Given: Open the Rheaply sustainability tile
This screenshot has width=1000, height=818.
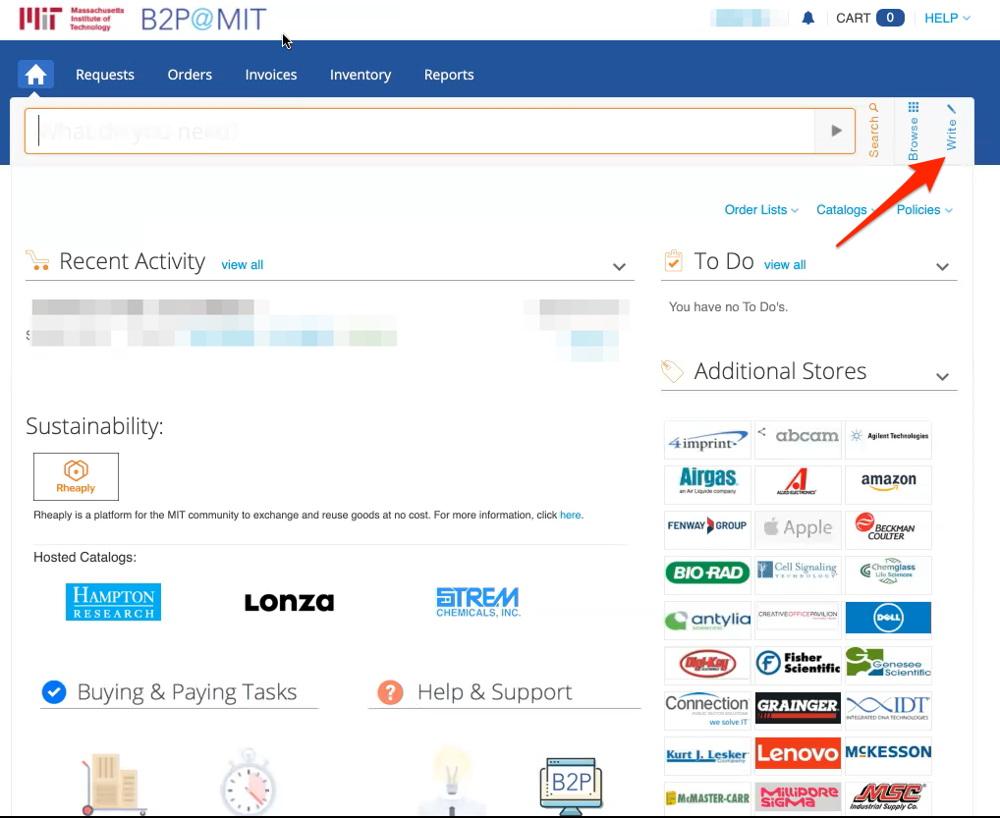Looking at the screenshot, I should 76,477.
